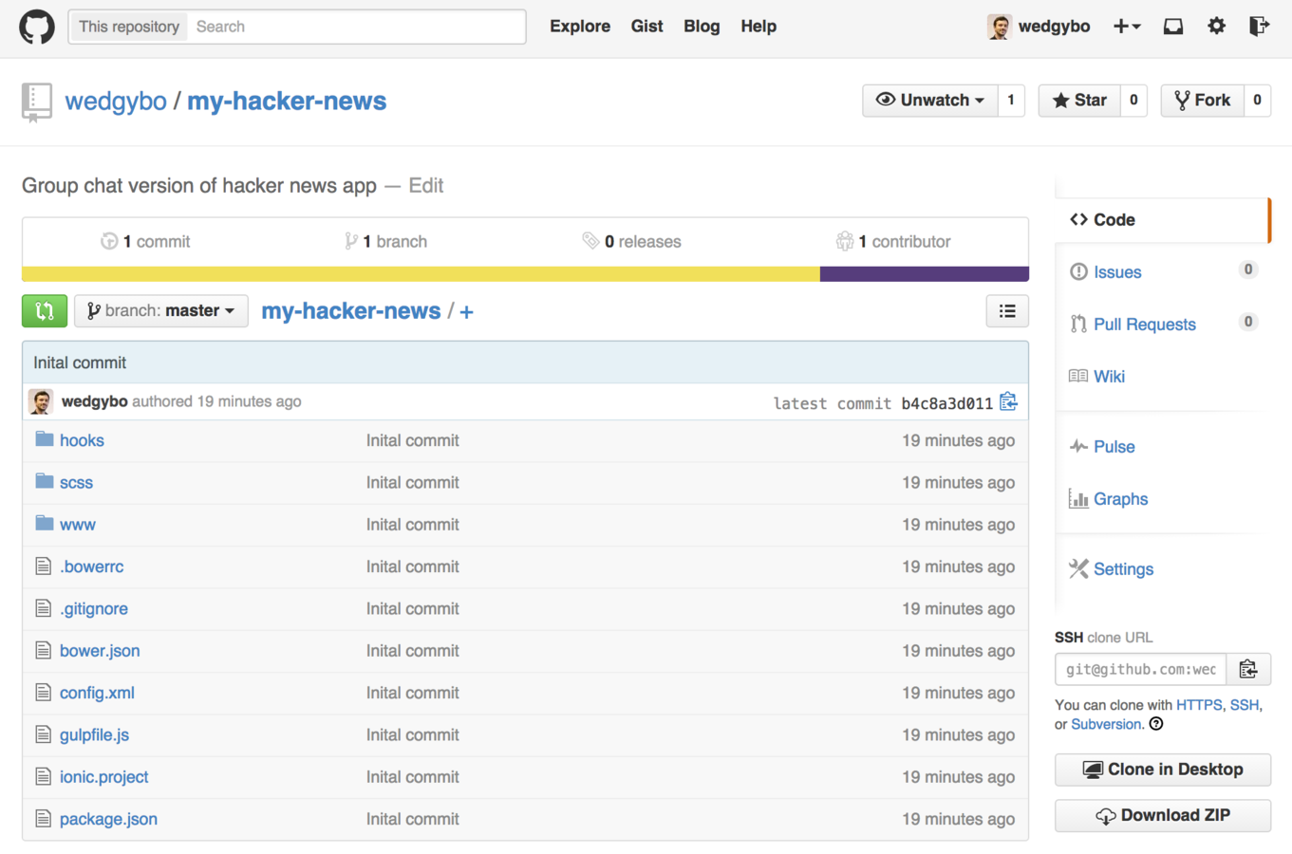Viewport: 1292px width, 854px height.
Task: Open the bower.json file
Action: (x=100, y=651)
